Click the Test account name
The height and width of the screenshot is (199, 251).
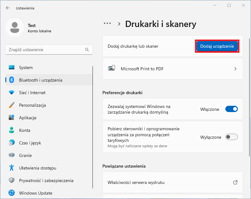32,25
